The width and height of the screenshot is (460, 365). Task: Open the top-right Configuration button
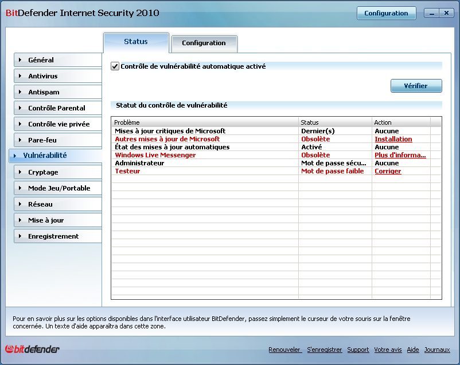pyautogui.click(x=386, y=13)
